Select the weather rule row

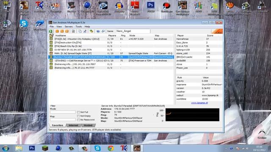point(199,92)
